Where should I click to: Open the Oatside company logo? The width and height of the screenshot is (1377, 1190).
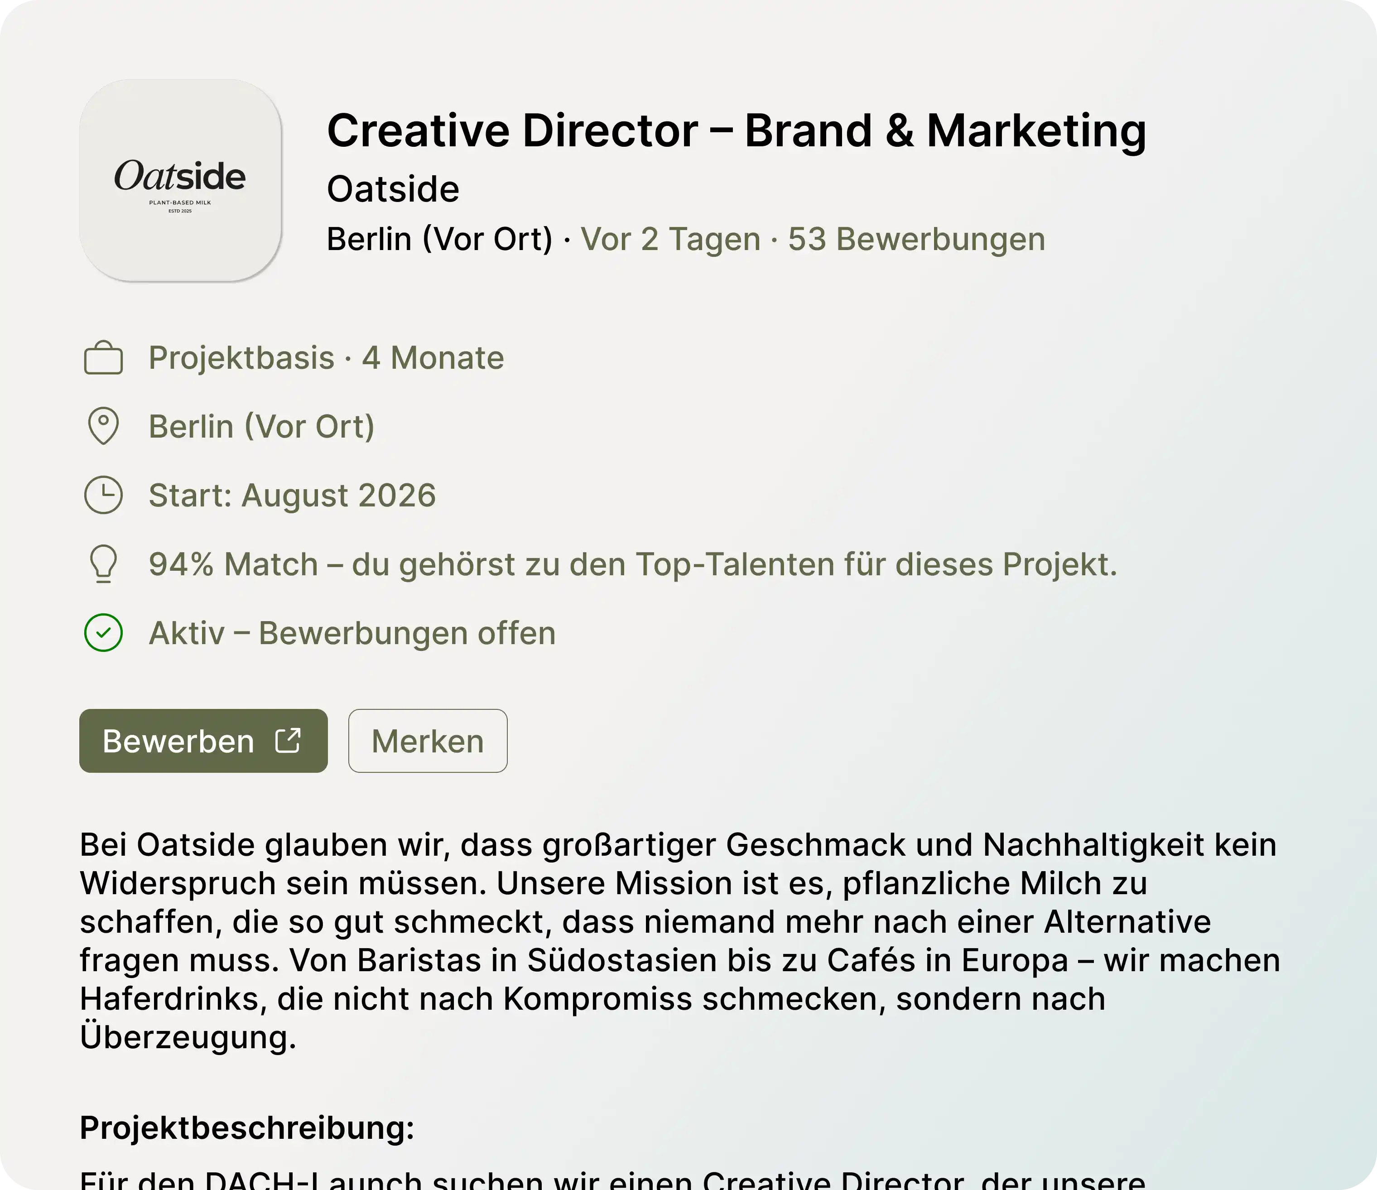tap(181, 180)
